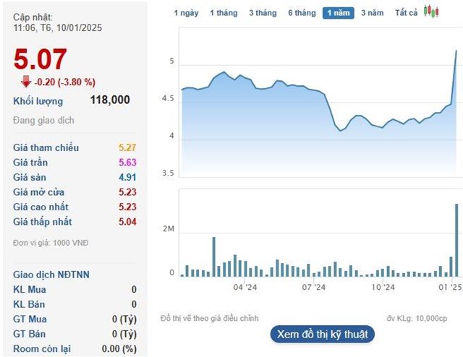Switch chart to 3 năm range
This screenshot has height=357, width=463.
pos(373,13)
